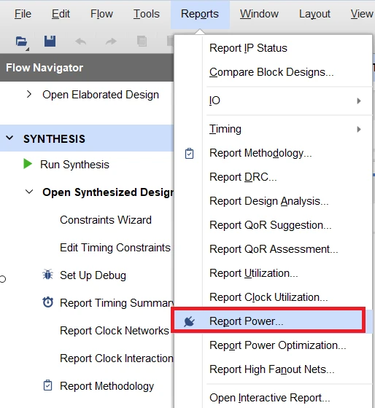Screen dimensions: 375x408
Task: Choose Report Utilization...
Action: pos(254,273)
